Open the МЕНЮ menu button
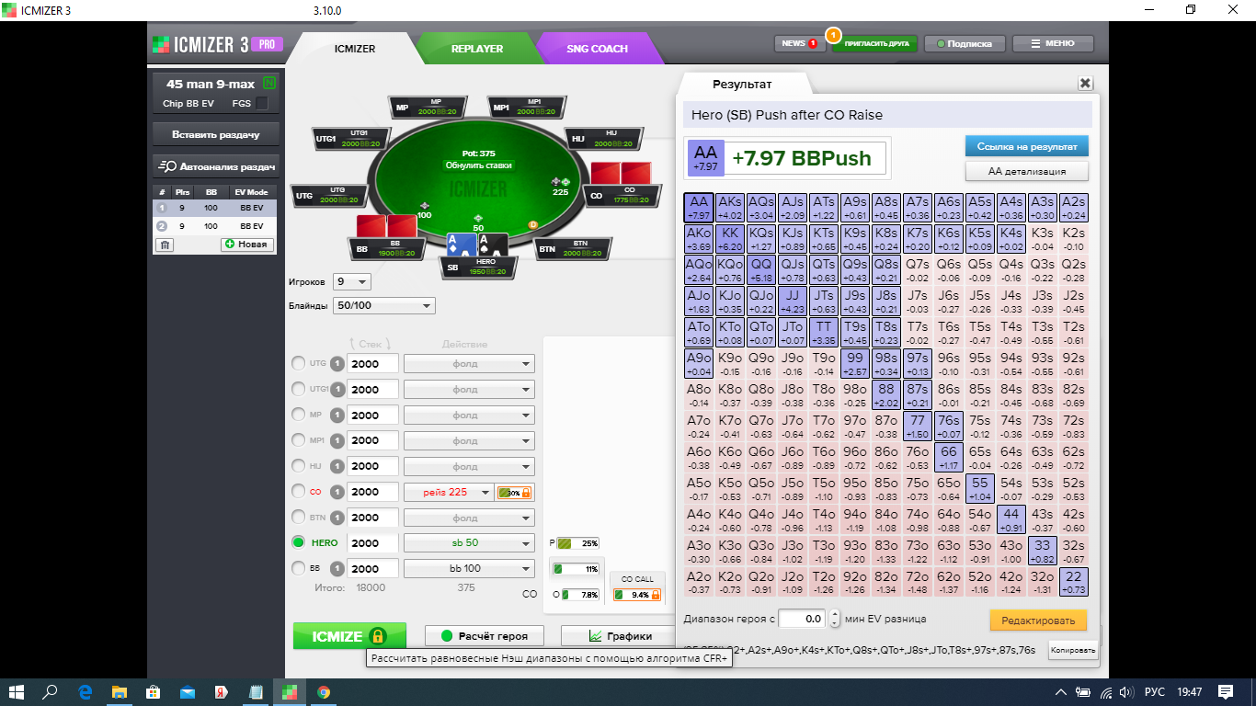1256x706 pixels. (x=1053, y=43)
